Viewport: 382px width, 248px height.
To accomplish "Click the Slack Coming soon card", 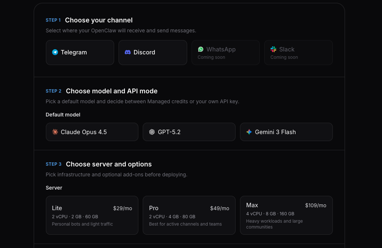I will tap(298, 52).
